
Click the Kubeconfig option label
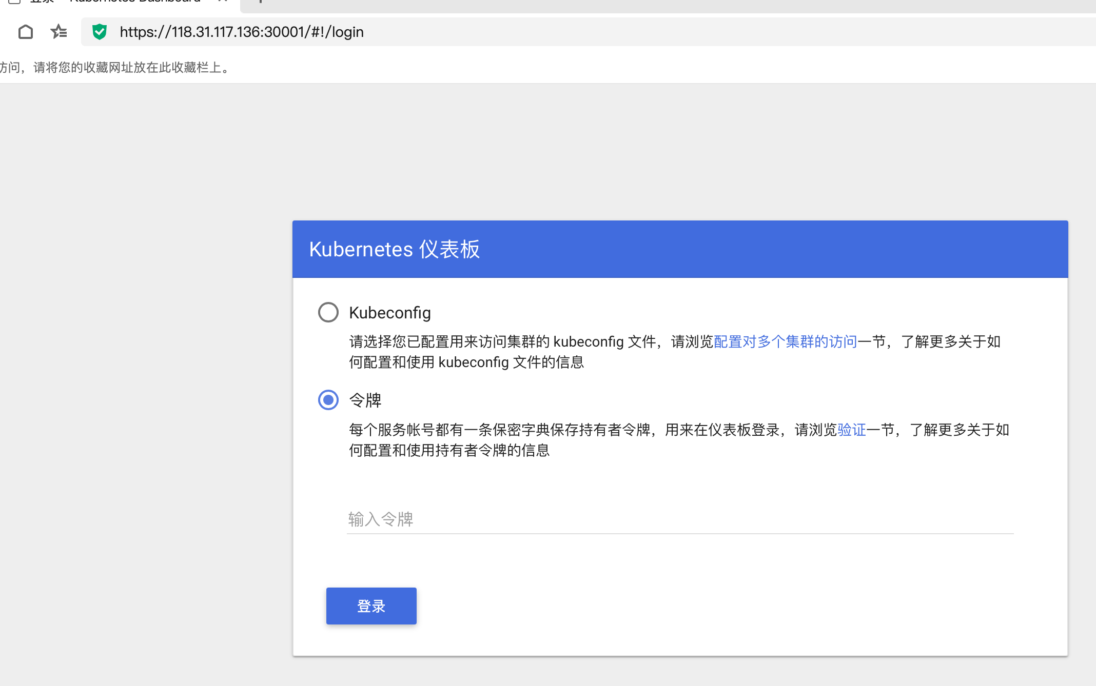coord(390,313)
